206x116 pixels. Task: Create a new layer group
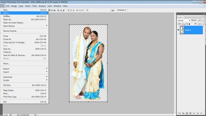tap(194, 113)
